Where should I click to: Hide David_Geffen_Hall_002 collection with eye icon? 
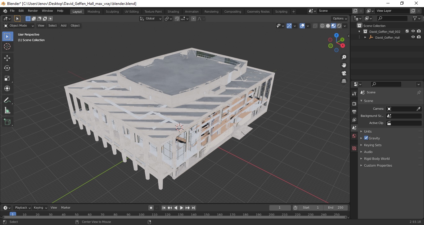click(x=413, y=31)
